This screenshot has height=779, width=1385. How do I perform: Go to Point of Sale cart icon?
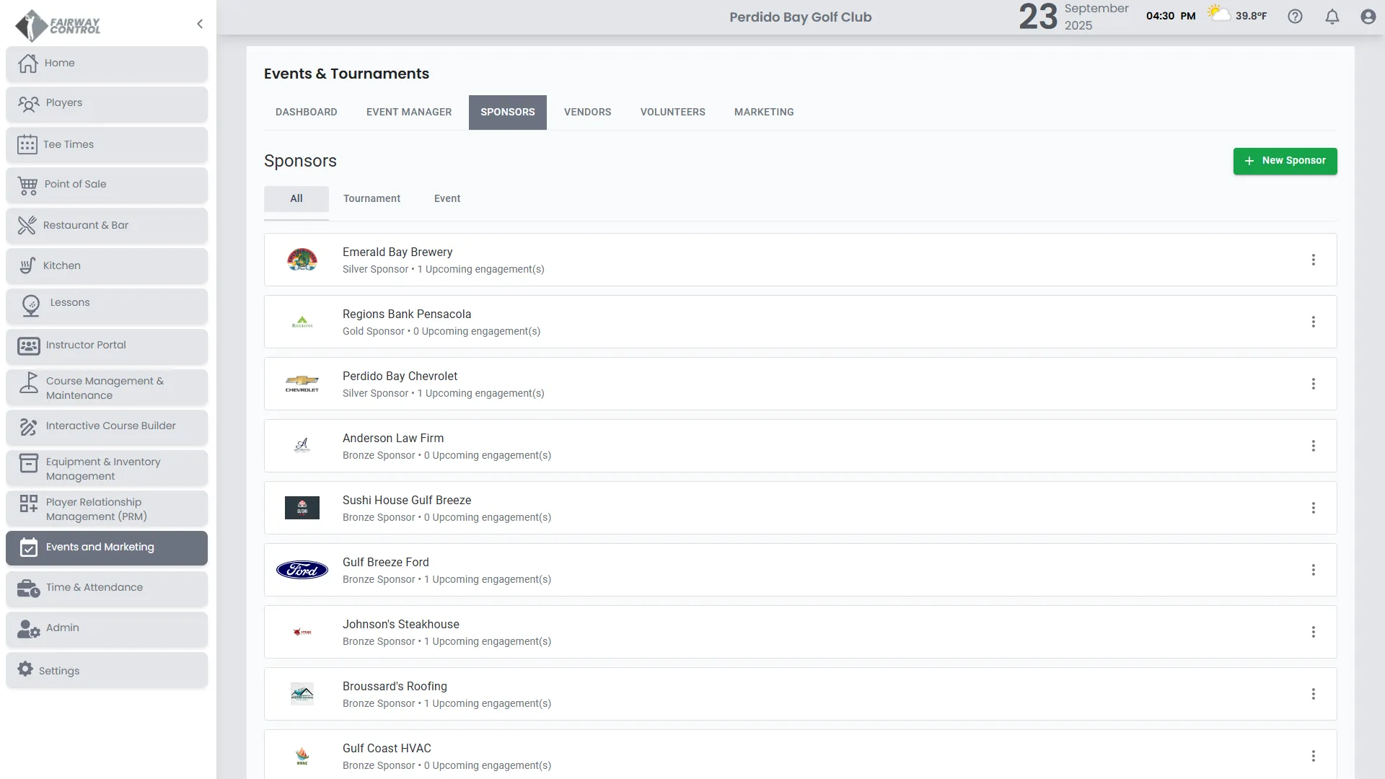pos(27,185)
